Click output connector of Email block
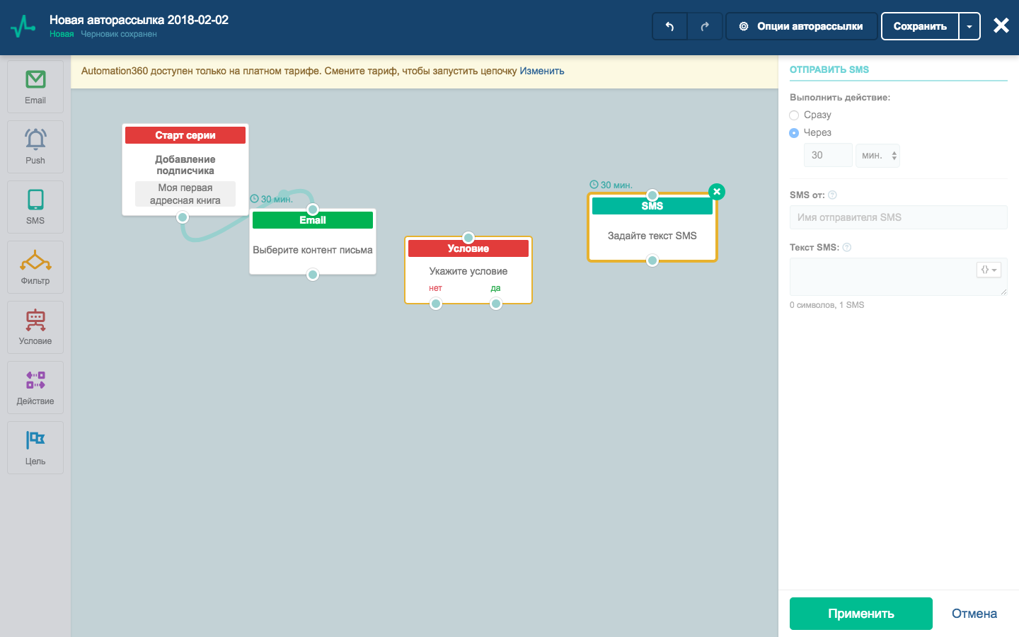 pyautogui.click(x=313, y=275)
